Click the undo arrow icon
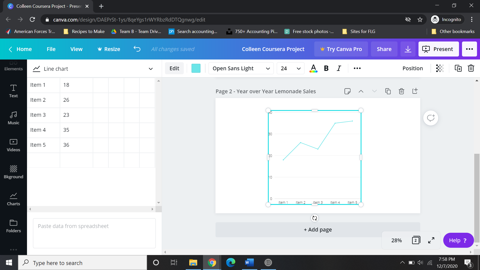The height and width of the screenshot is (270, 480). pos(137,49)
